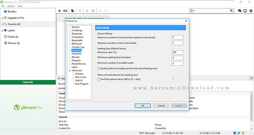Check Limit the upload rate option
Screen dimensions: 254x135
98,79
